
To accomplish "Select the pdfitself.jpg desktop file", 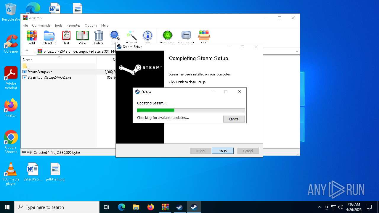I will click(x=55, y=172).
